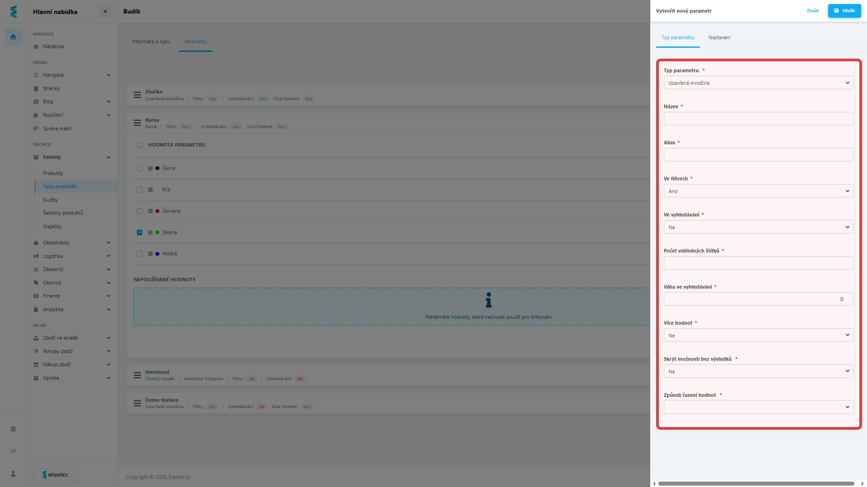Image resolution: width=867 pixels, height=487 pixels.
Task: Open the Ve vyhledávání dropdown
Action: click(758, 227)
